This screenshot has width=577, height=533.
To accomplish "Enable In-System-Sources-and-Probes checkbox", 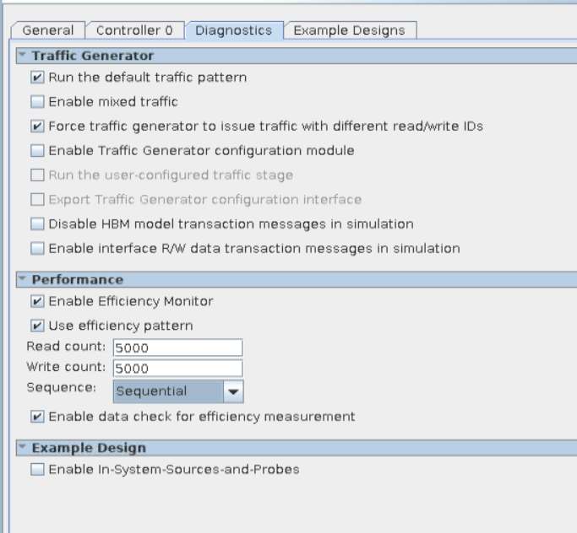I will coord(37,470).
